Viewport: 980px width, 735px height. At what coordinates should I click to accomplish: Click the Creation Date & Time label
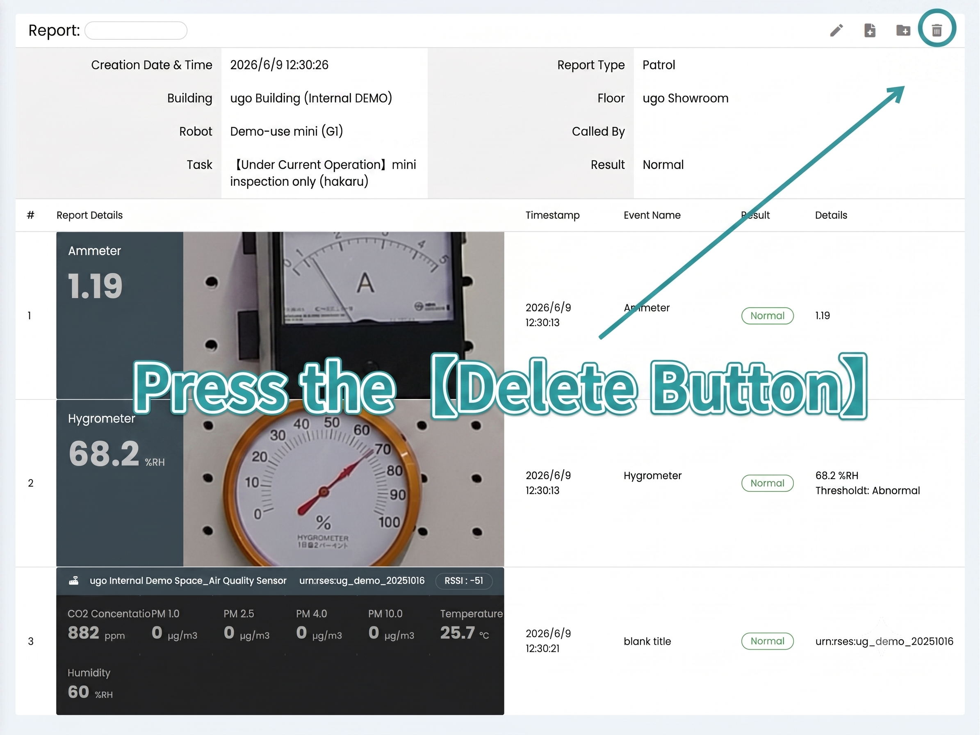tap(152, 65)
